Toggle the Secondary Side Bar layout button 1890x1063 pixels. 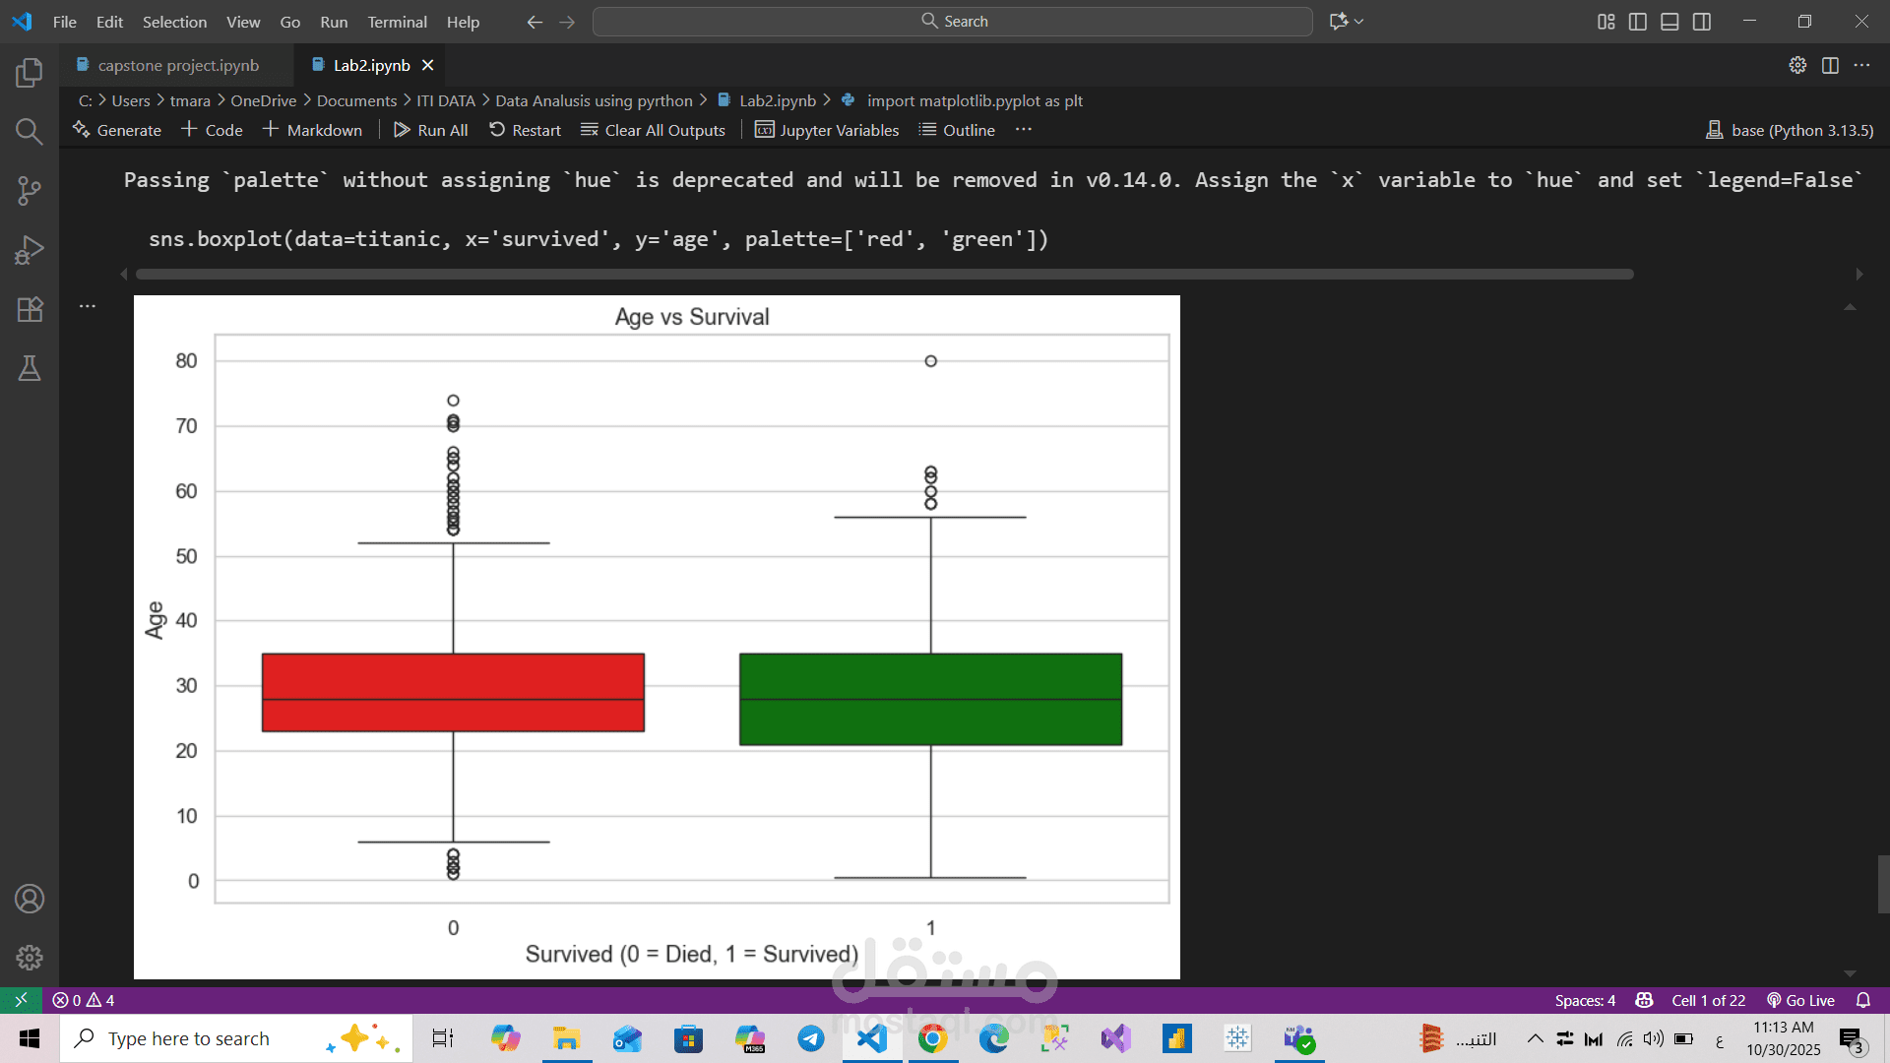pyautogui.click(x=1702, y=22)
